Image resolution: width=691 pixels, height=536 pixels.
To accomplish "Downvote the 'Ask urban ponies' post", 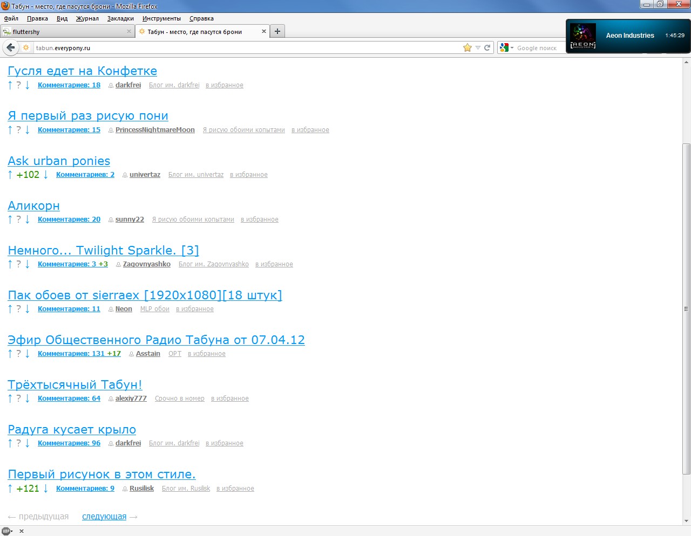I will (x=46, y=175).
